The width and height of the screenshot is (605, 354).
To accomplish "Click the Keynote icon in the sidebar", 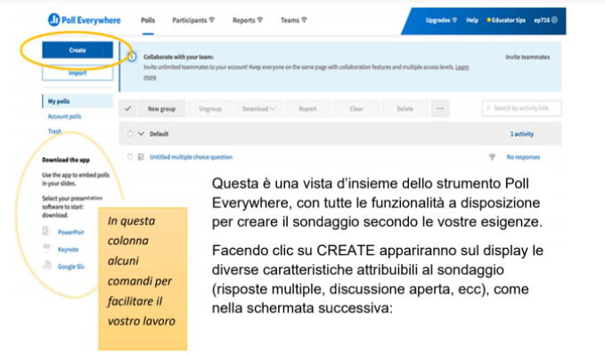I will pyautogui.click(x=46, y=248).
